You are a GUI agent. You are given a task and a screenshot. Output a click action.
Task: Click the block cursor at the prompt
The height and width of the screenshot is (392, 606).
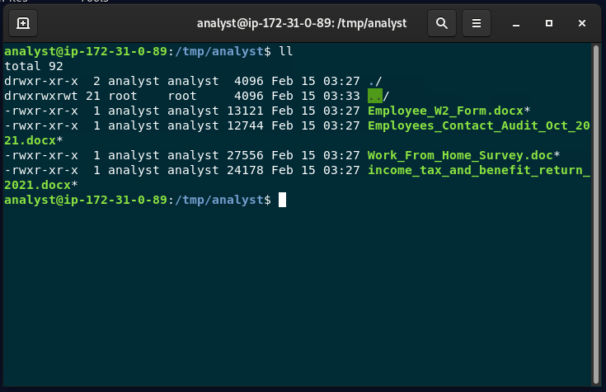(x=282, y=200)
